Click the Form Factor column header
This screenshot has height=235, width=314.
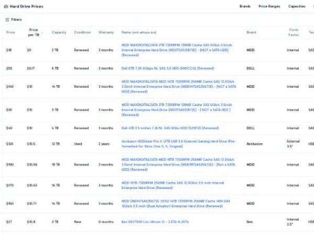click(x=294, y=32)
